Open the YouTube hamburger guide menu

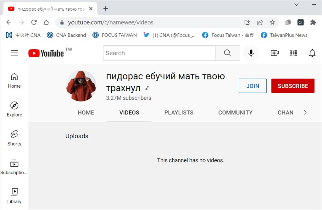point(14,53)
